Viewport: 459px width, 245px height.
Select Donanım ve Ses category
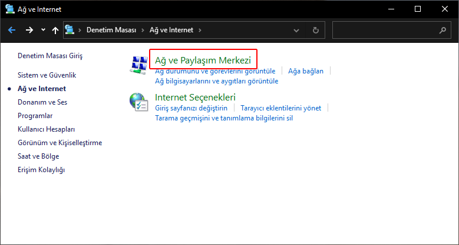point(42,102)
